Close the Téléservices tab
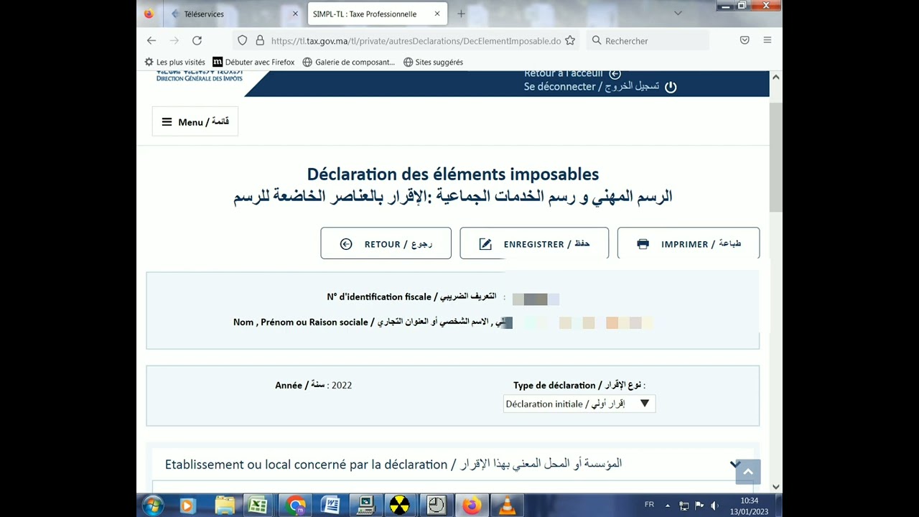Screen dimensions: 919x517 [x=295, y=14]
